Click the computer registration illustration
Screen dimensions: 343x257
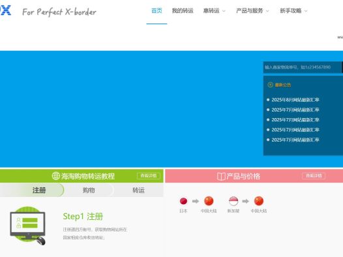coord(27,226)
